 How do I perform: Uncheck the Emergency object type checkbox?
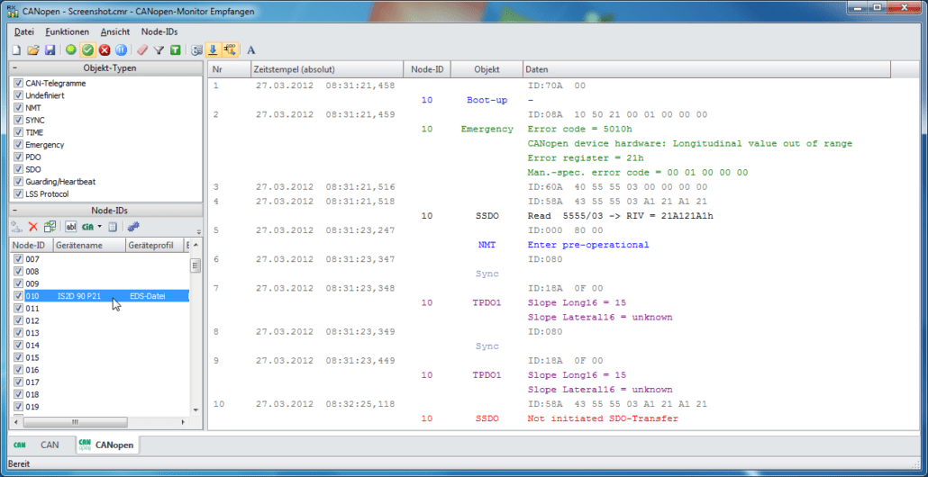[x=18, y=145]
